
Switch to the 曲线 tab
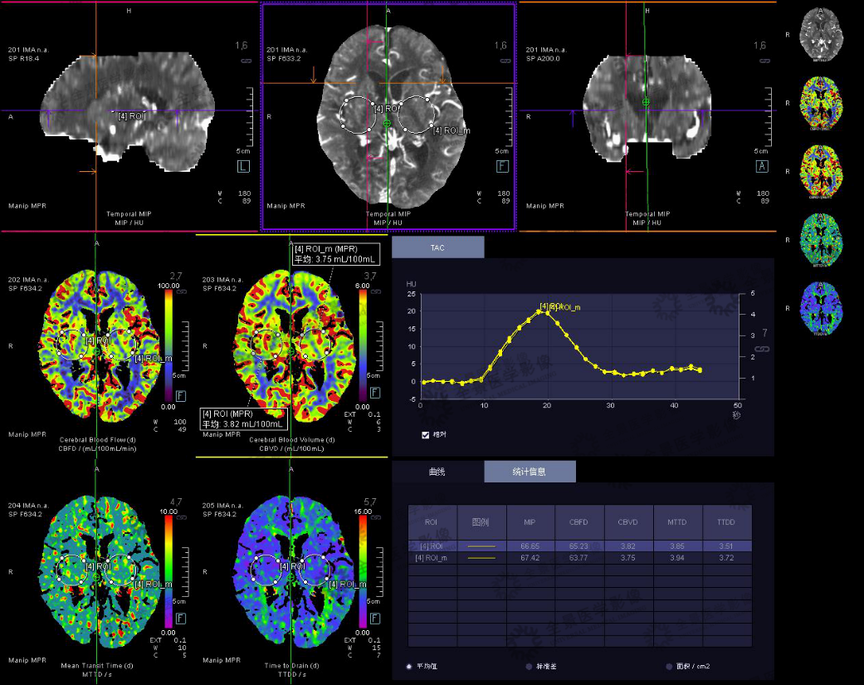(x=437, y=472)
